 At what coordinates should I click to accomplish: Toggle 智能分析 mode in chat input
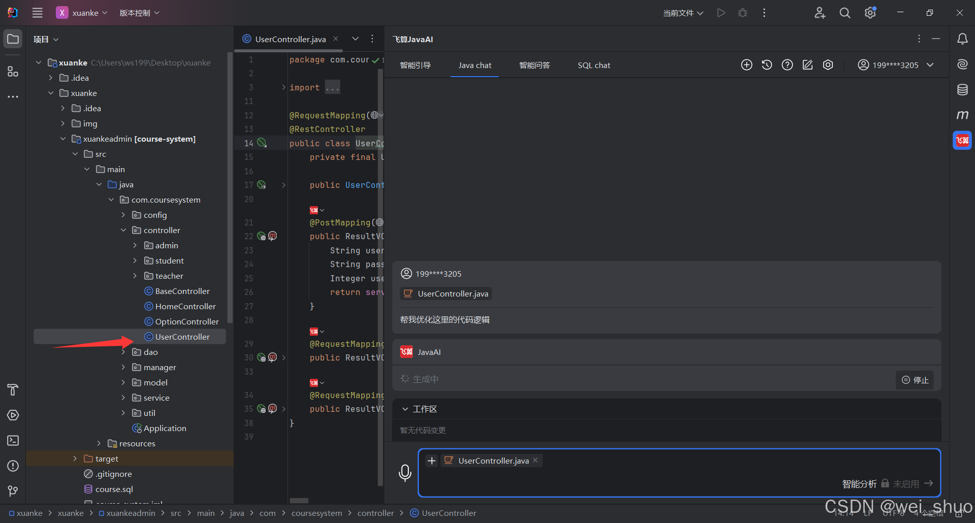[859, 484]
